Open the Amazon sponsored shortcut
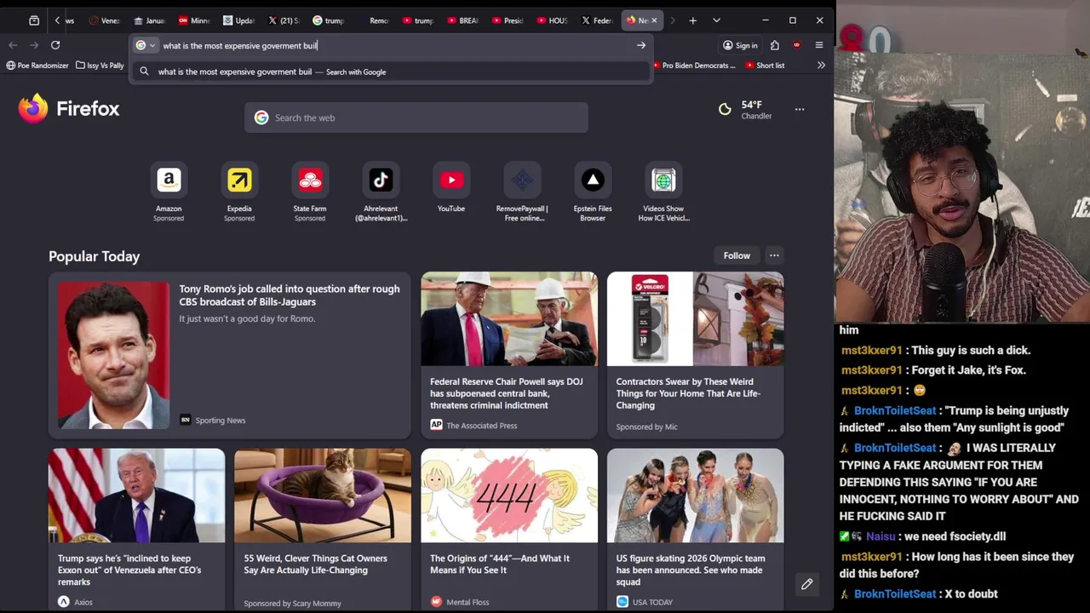Screen dimensions: 1090x613 (x=169, y=193)
